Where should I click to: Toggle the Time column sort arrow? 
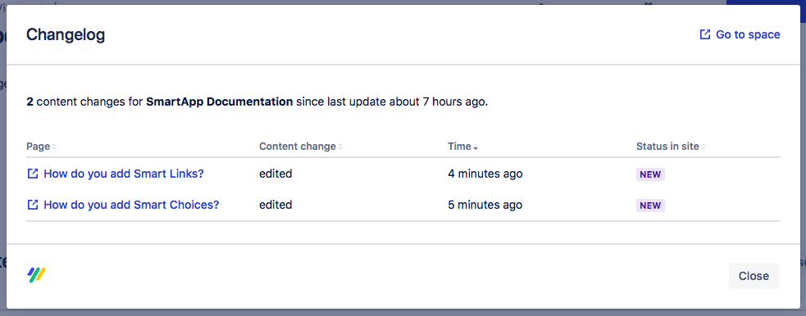point(476,147)
